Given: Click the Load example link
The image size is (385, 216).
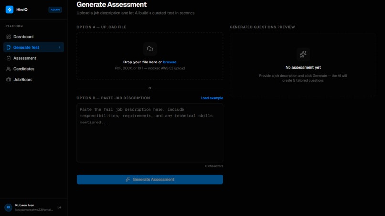Looking at the screenshot, I should pos(212,98).
